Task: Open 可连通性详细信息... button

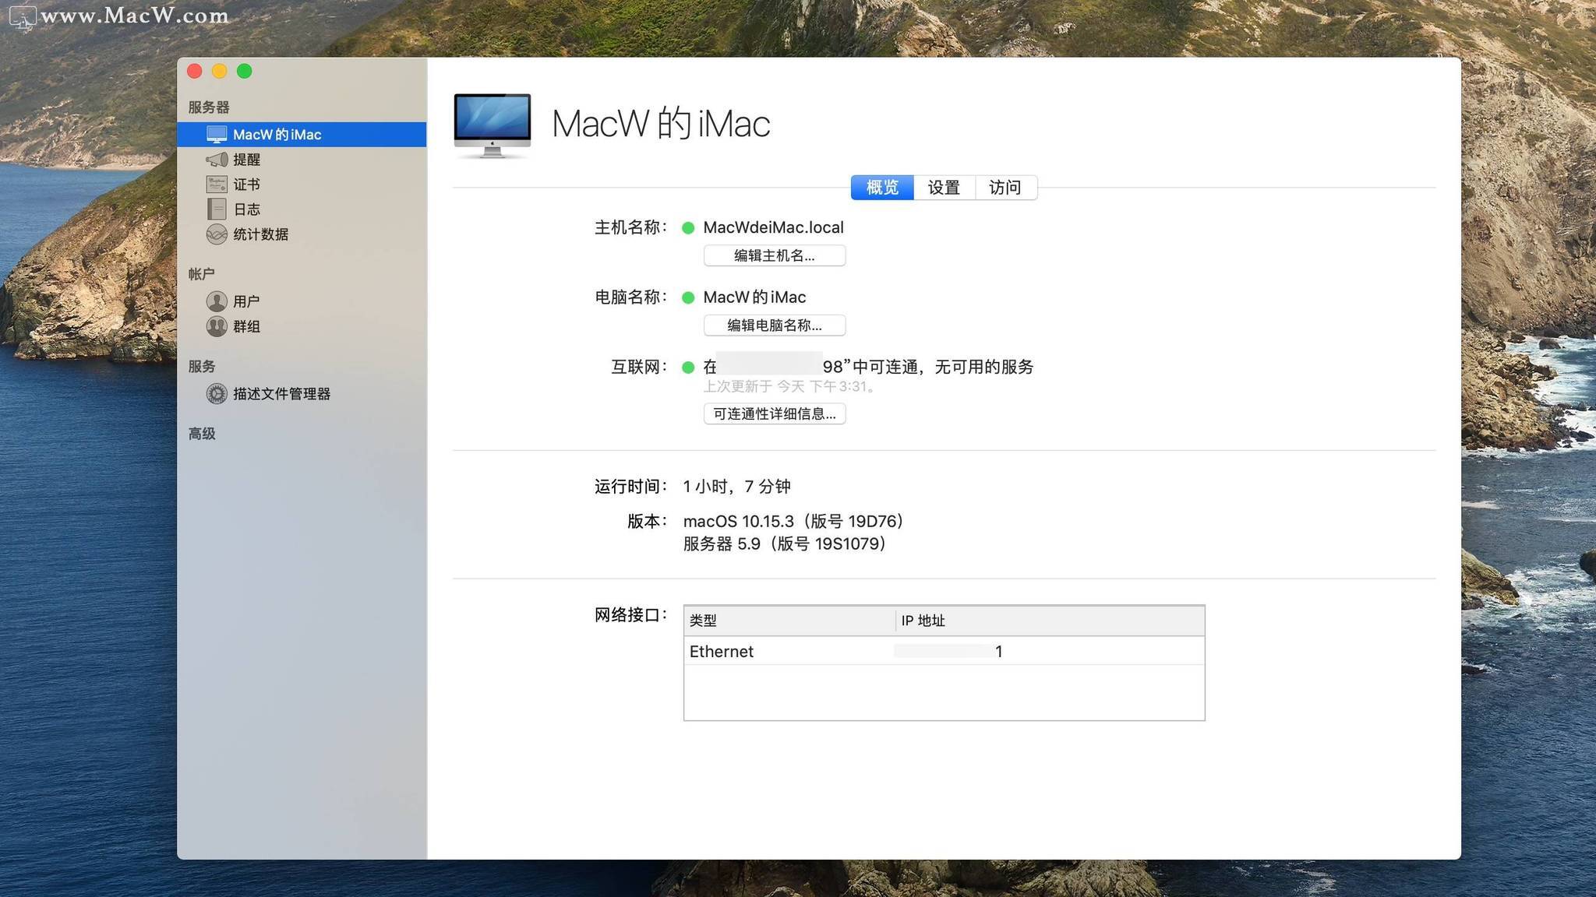Action: (x=775, y=414)
